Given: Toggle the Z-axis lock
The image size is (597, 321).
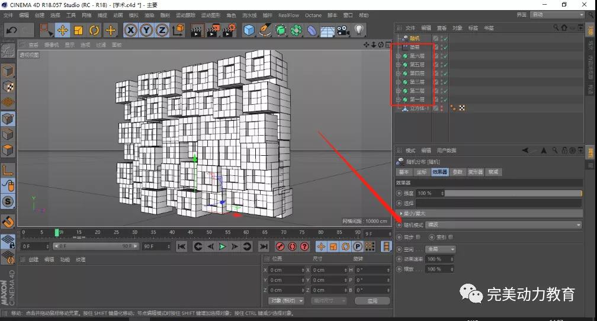Looking at the screenshot, I should (x=162, y=30).
